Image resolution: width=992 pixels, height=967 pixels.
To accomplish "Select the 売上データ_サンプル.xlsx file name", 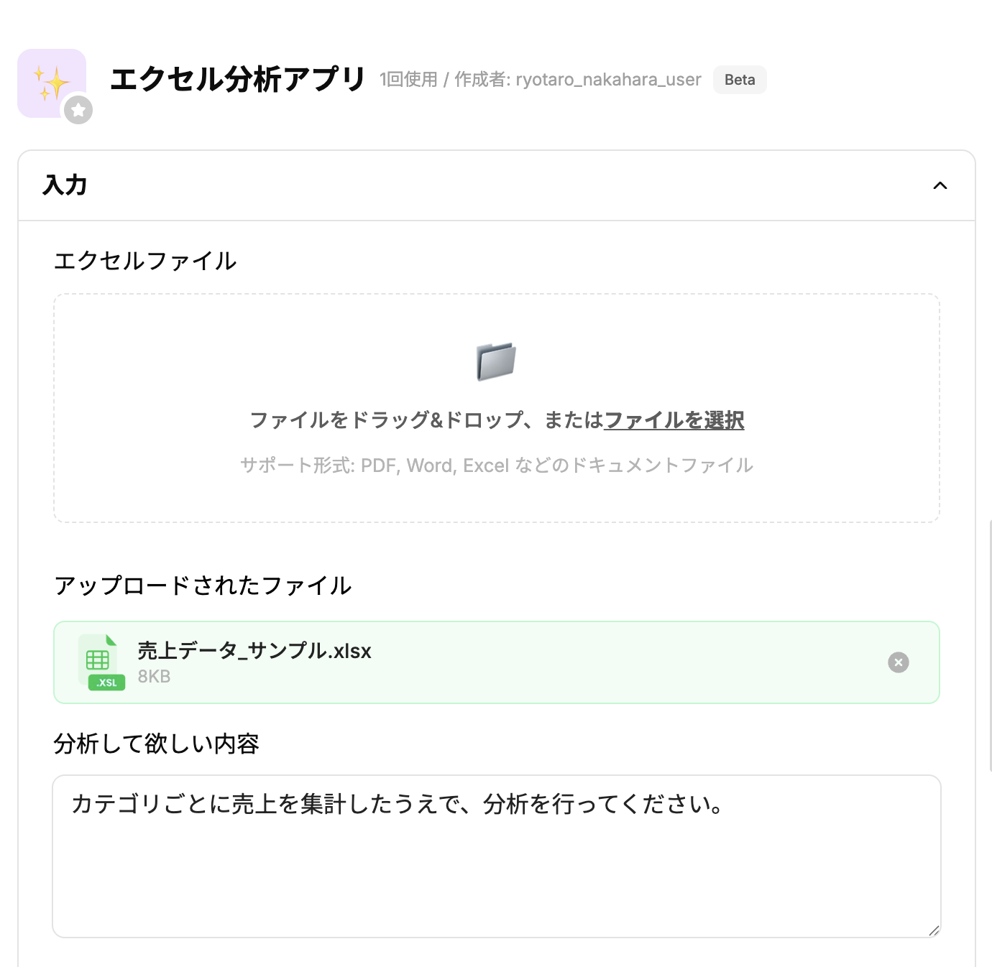I will coord(254,651).
